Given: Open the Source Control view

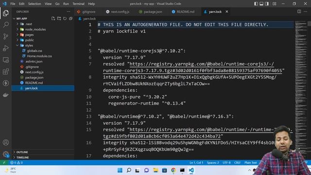Looking at the screenshot, I should coord(6,36).
